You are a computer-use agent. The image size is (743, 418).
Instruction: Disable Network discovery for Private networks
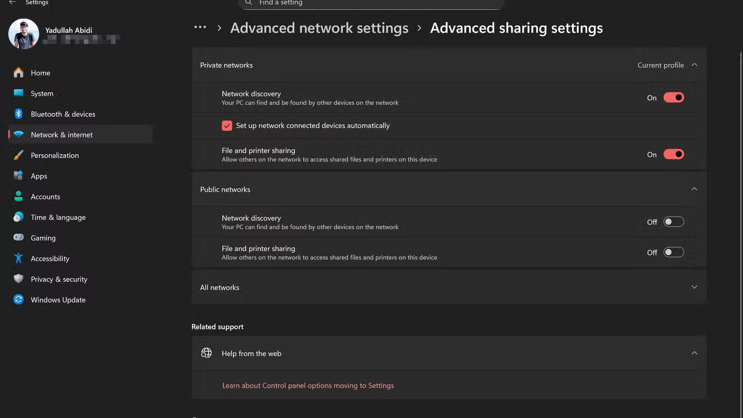point(673,97)
